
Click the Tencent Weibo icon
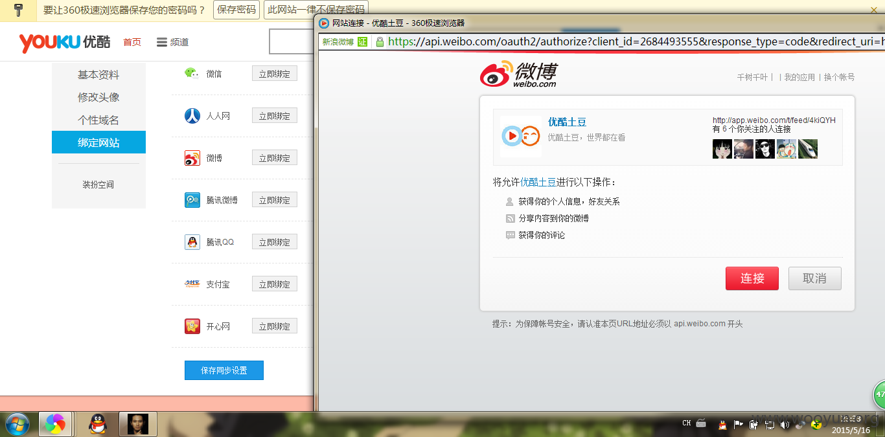192,200
